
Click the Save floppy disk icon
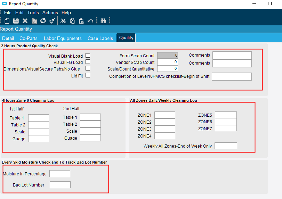[16, 21]
